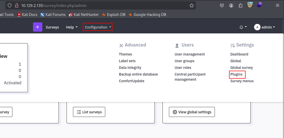Select Label sets under Advanced

[127, 61]
